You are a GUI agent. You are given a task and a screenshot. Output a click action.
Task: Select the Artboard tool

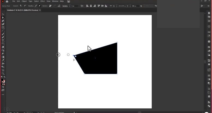coord(3,70)
